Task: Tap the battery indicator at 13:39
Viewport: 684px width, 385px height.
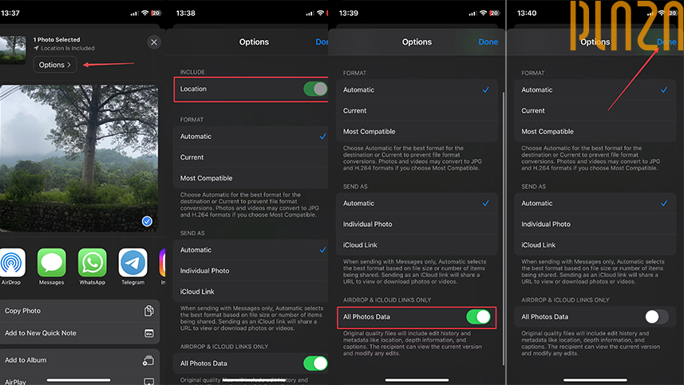Action: [x=494, y=13]
